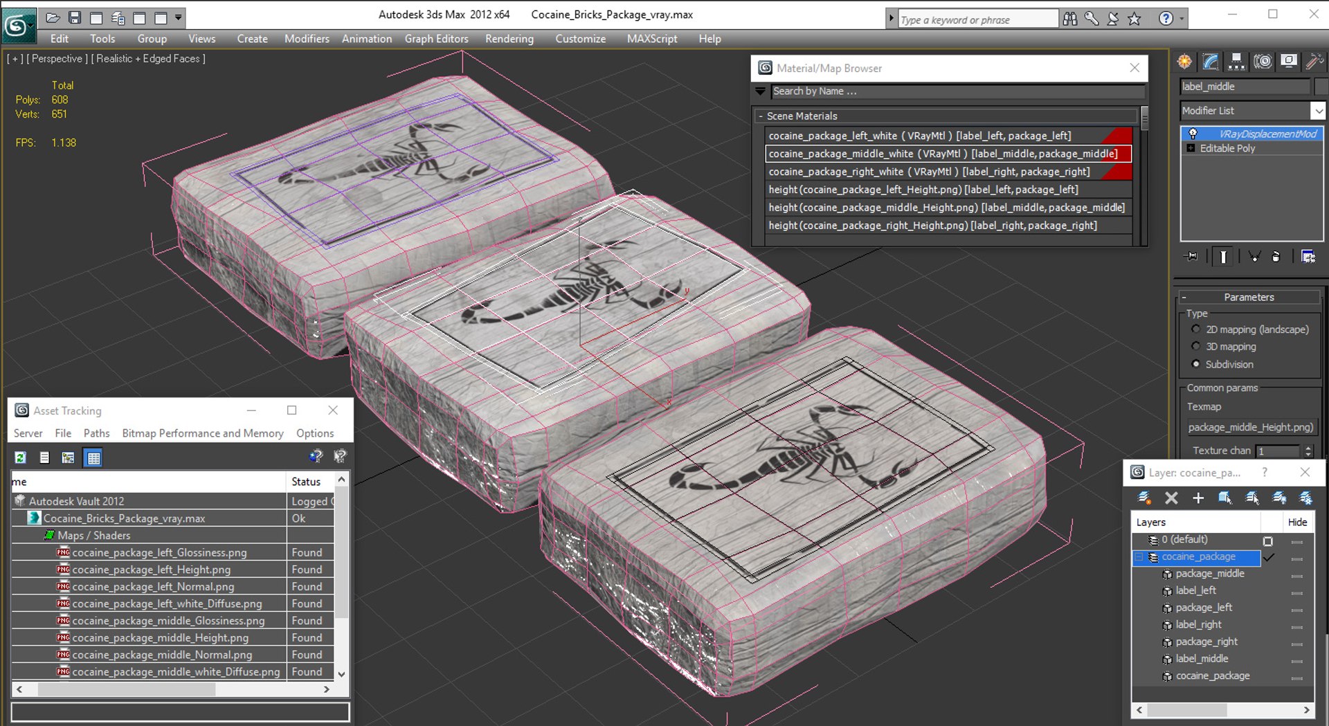Select Subdivision radio button

[x=1195, y=364]
